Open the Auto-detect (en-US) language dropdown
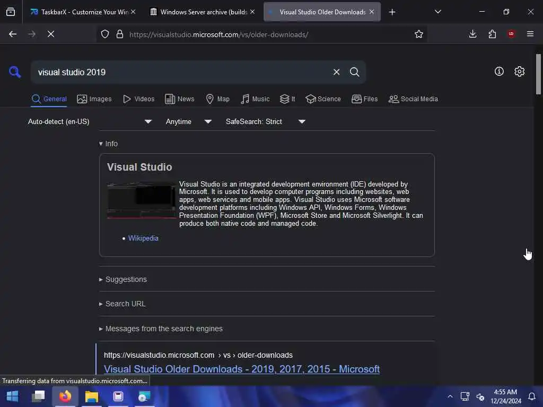This screenshot has height=407, width=543. point(90,121)
